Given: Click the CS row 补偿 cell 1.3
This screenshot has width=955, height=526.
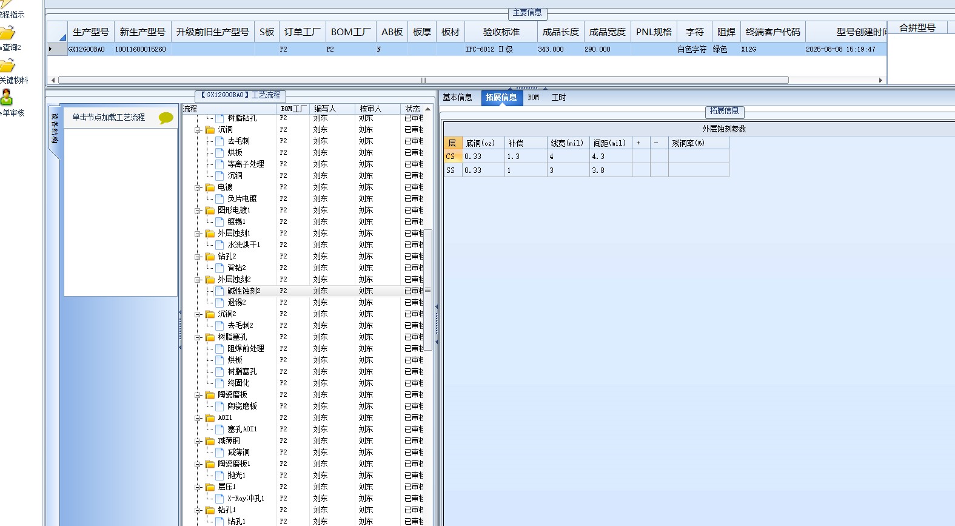Looking at the screenshot, I should tap(526, 157).
